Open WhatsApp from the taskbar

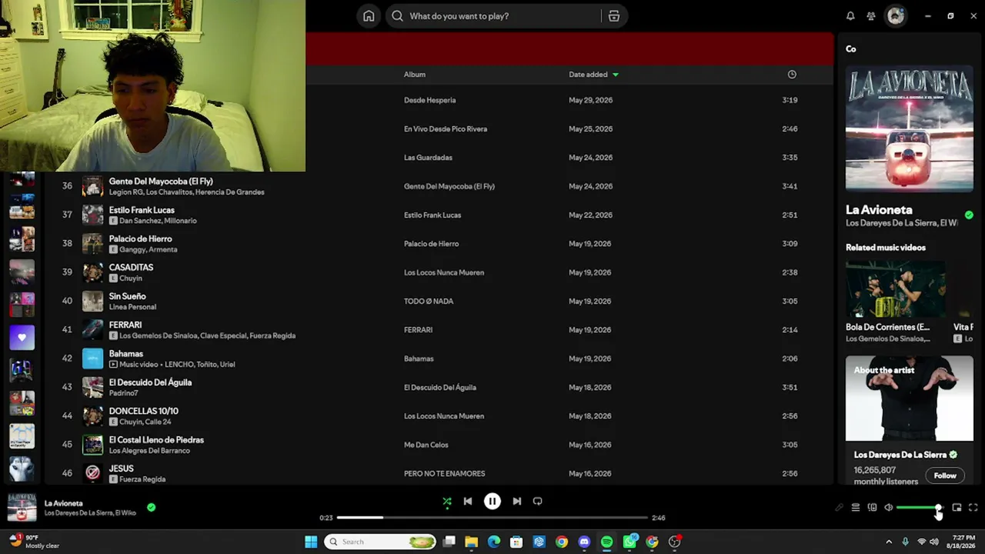point(629,542)
